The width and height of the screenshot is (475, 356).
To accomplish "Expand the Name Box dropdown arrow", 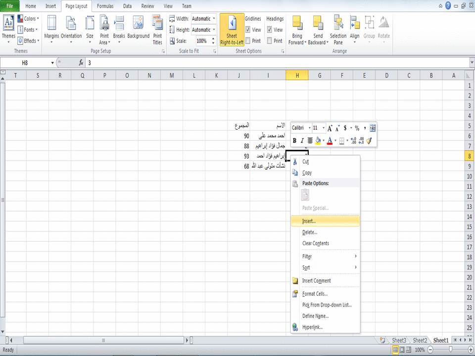I will (x=52, y=63).
